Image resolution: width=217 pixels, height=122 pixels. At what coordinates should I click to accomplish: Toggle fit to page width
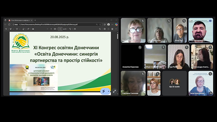point(55,29)
